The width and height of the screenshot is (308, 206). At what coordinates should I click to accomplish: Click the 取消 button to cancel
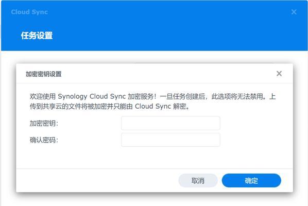pyautogui.click(x=198, y=180)
